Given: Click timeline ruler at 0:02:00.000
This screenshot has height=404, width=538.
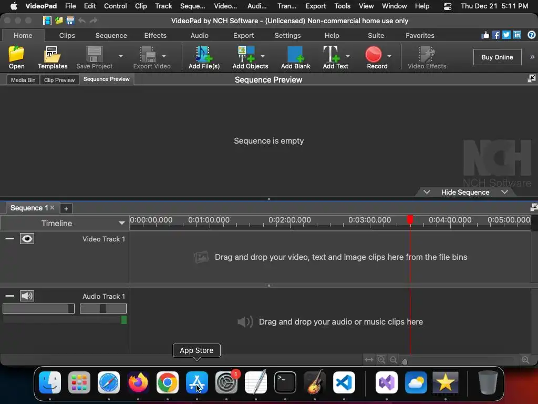Looking at the screenshot, I should 289,220.
